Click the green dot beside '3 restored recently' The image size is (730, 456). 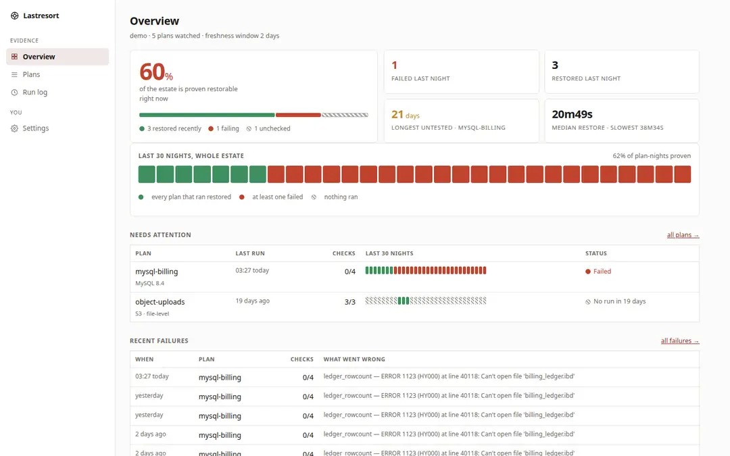click(x=142, y=129)
